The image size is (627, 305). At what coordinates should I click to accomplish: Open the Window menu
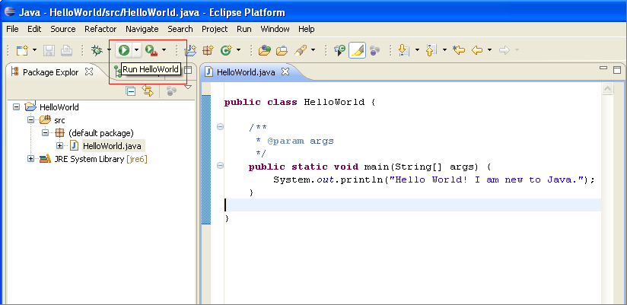click(275, 29)
